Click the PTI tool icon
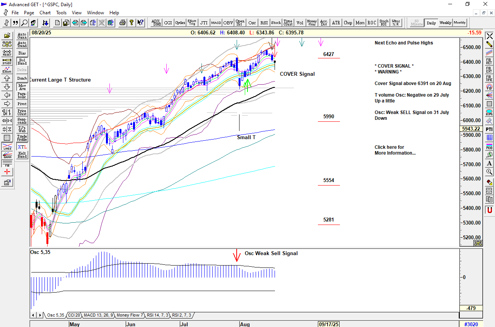Image resolution: width=495 pixels, height=327 pixels. 489,129
